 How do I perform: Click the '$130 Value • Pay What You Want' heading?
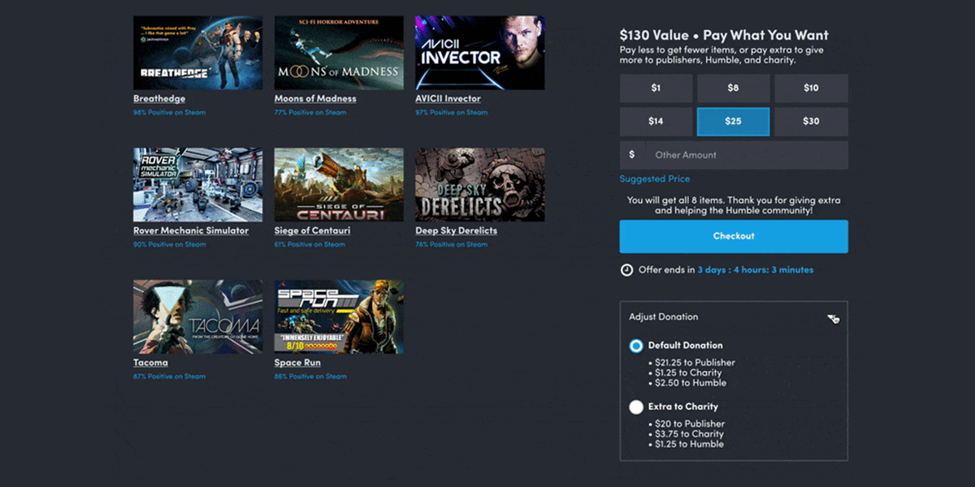[724, 35]
